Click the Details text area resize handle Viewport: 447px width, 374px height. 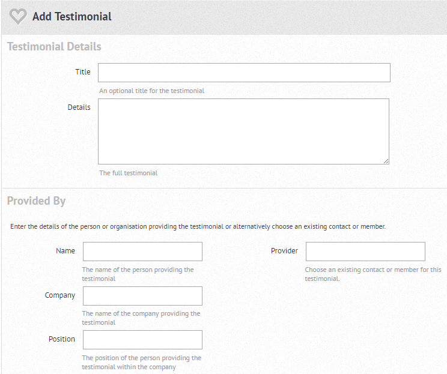386,161
